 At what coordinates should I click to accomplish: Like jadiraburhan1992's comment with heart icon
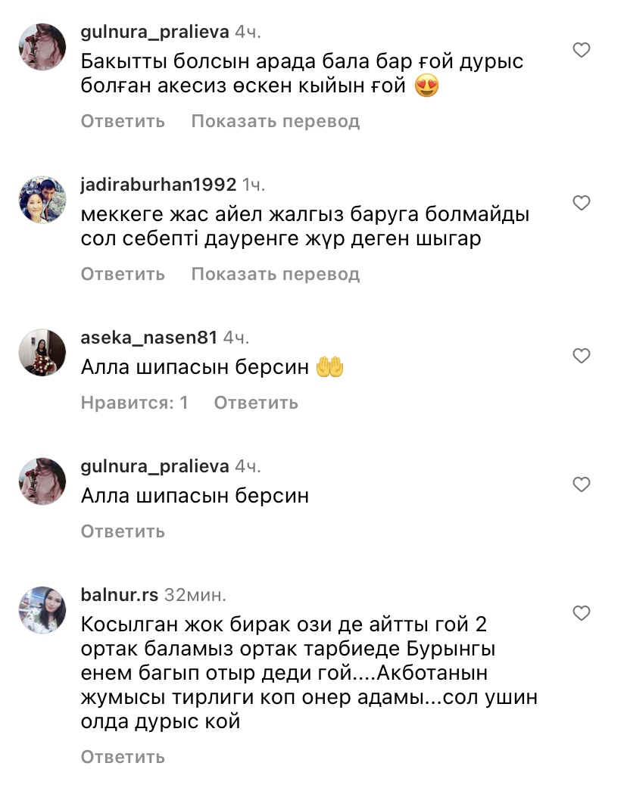point(582,203)
